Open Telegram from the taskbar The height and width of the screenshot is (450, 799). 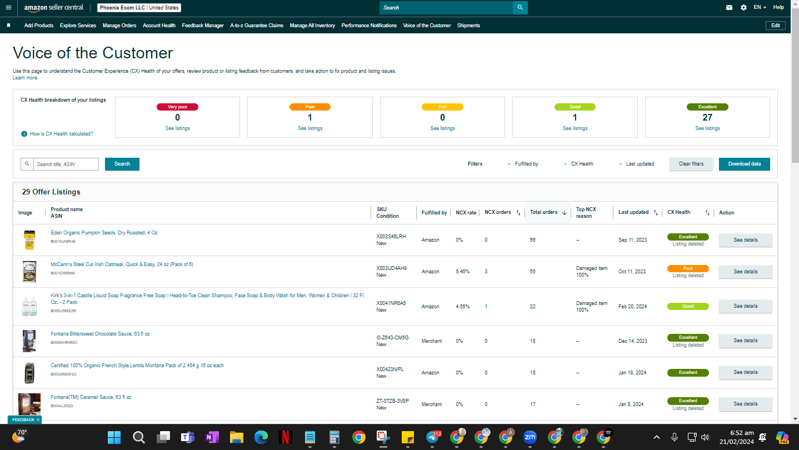click(x=433, y=437)
